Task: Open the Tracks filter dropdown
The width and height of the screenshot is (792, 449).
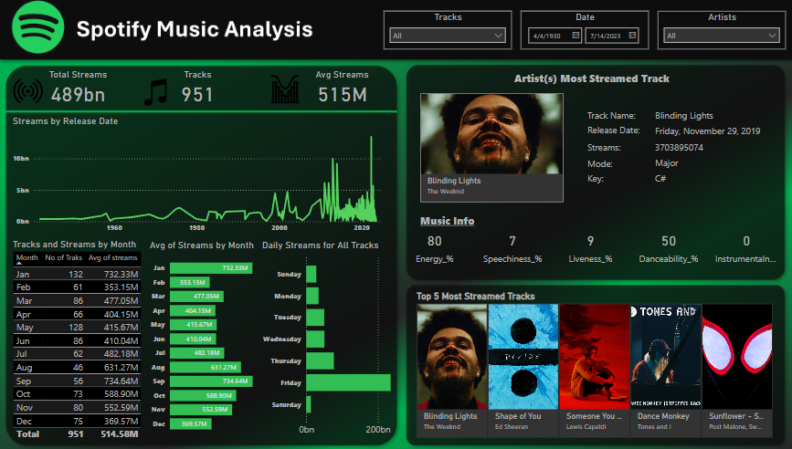Action: click(x=448, y=36)
